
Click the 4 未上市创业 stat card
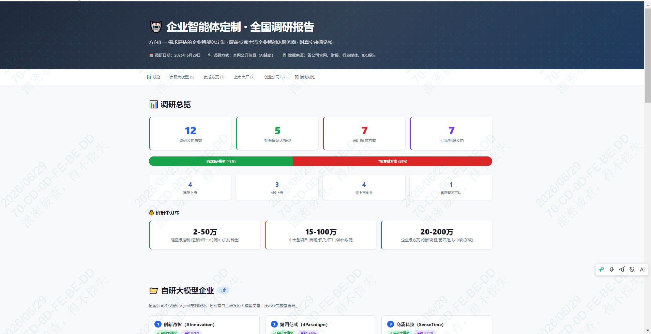tap(364, 187)
